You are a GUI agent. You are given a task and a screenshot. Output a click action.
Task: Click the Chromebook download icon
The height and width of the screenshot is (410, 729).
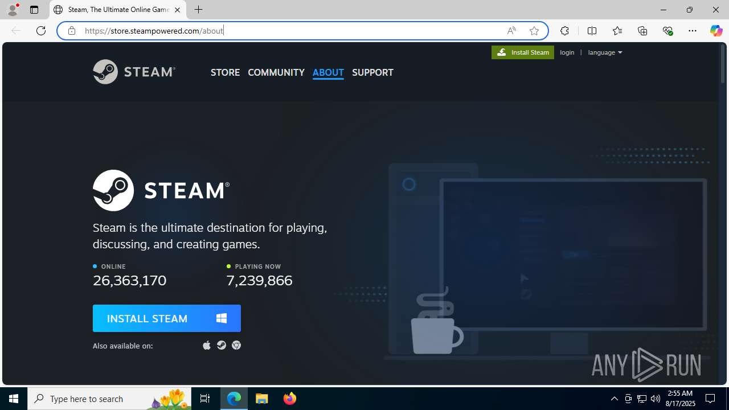236,345
